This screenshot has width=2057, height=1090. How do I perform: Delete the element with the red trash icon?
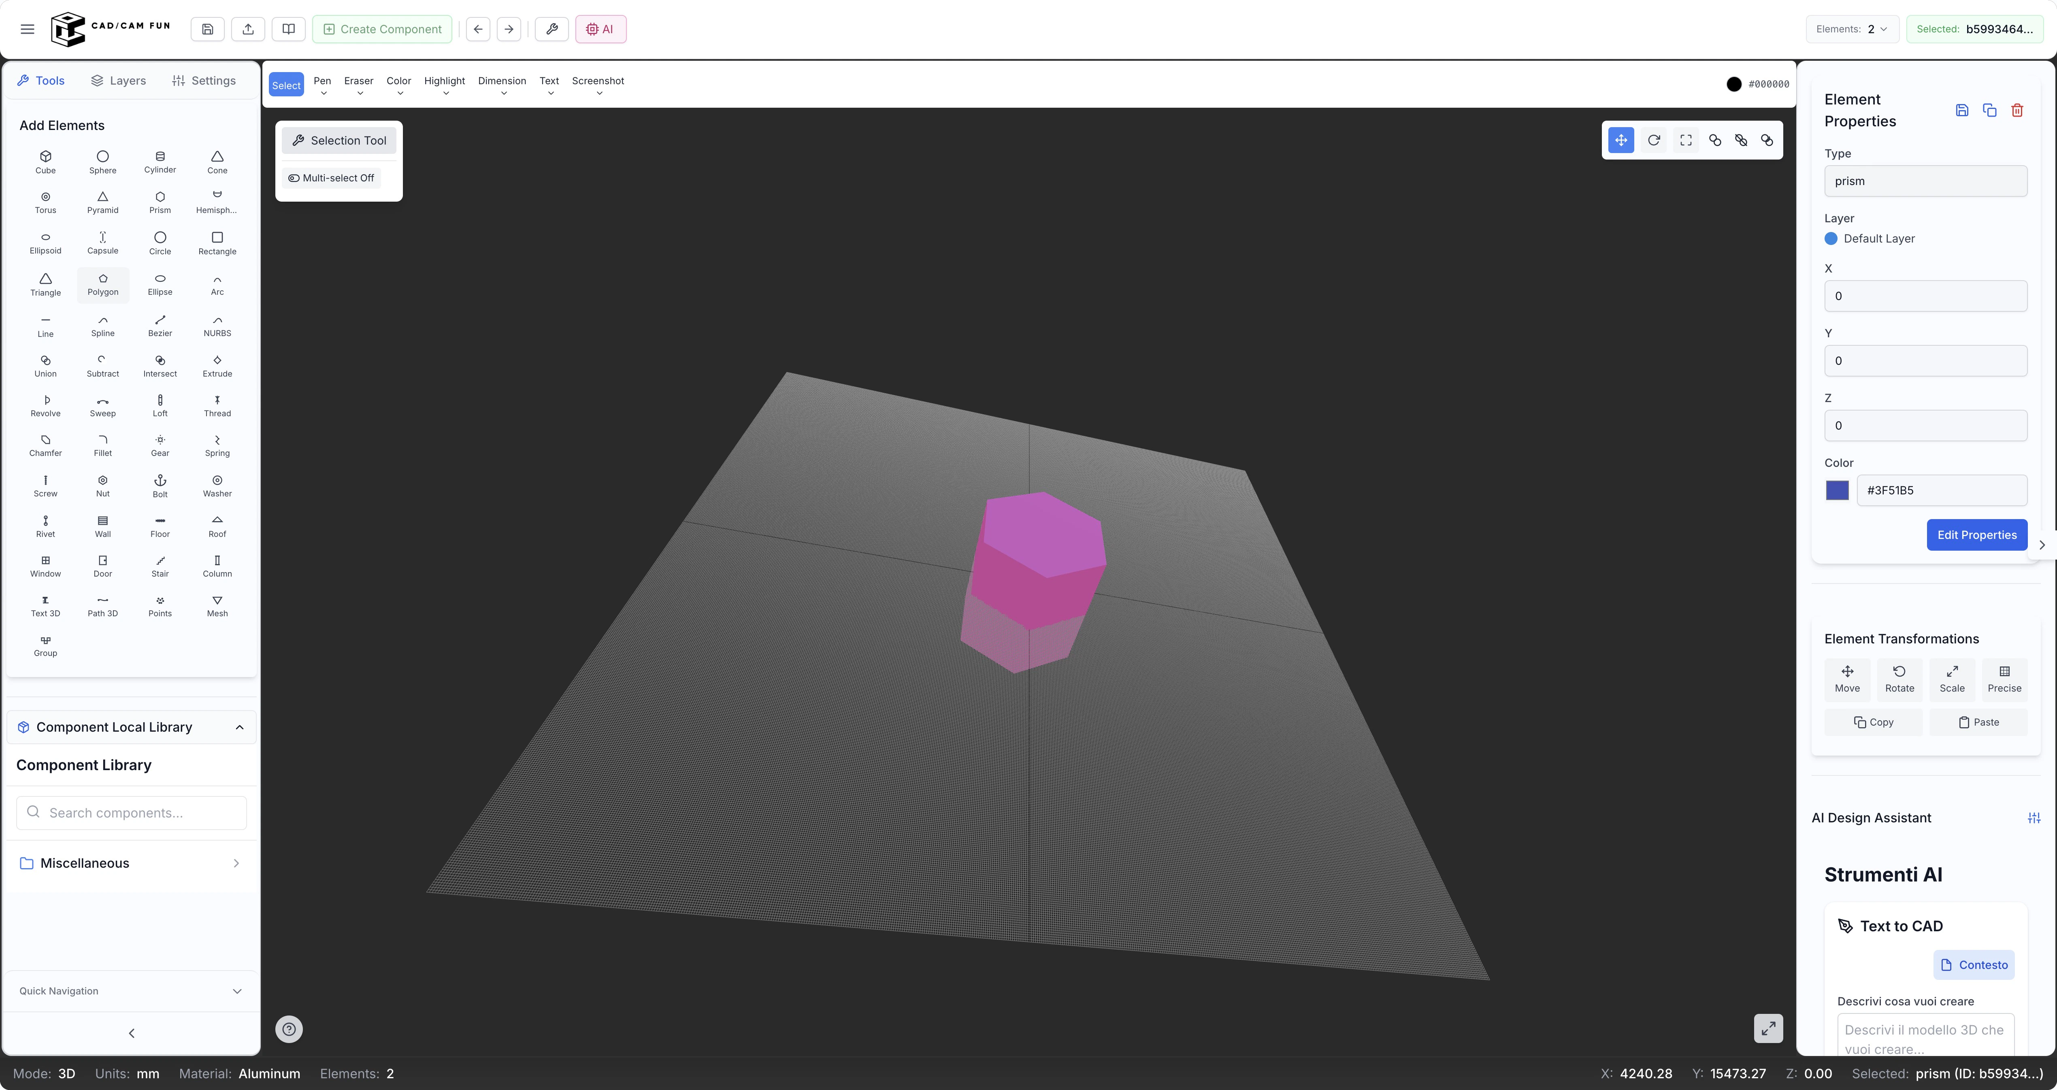[x=2017, y=110]
